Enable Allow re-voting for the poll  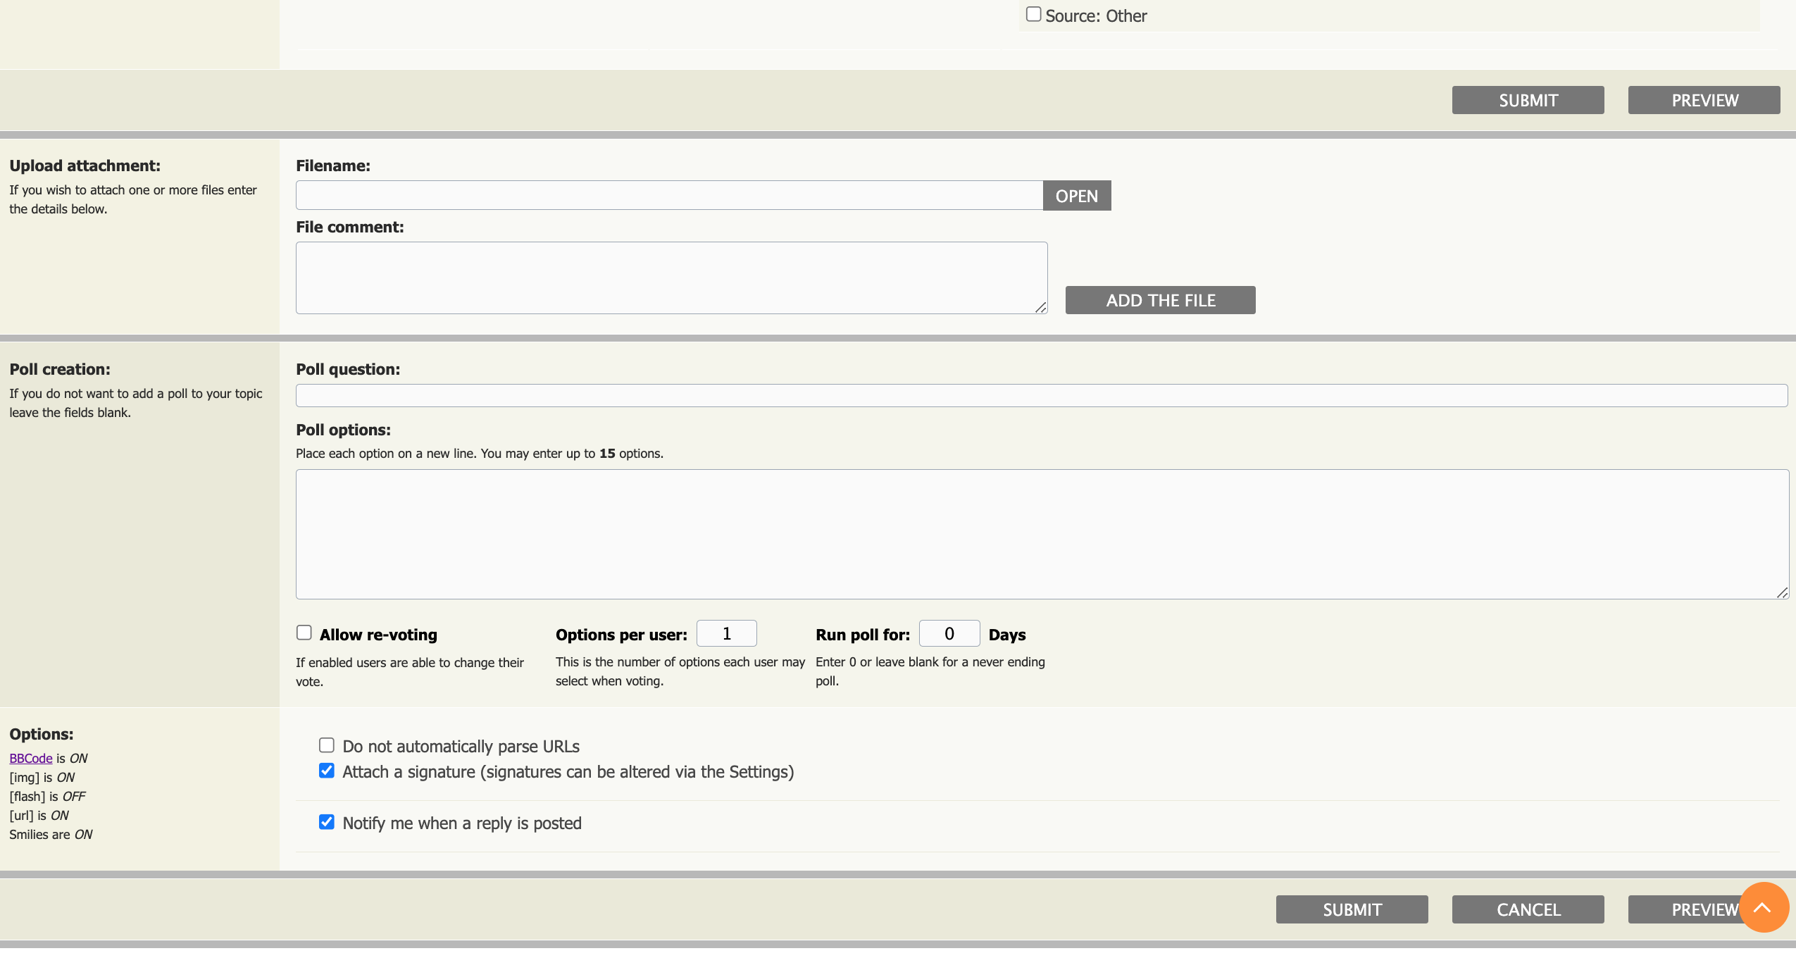[304, 633]
